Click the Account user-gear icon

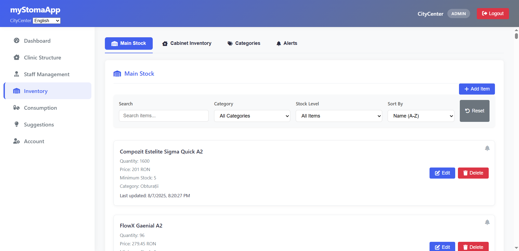(x=16, y=141)
